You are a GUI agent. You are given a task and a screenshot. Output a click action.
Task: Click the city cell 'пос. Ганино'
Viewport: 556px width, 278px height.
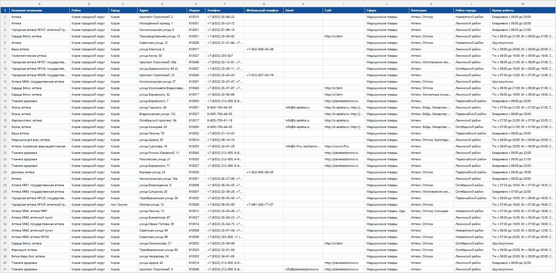pyautogui.click(x=123, y=205)
